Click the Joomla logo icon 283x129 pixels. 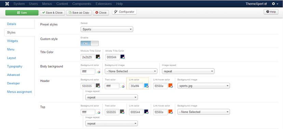coord(7,4)
